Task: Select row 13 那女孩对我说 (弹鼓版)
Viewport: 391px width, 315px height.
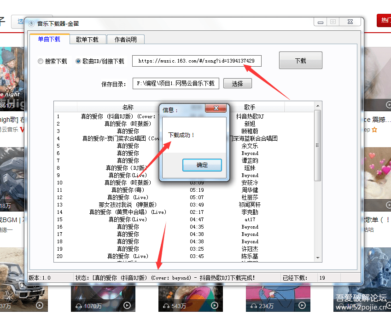Action: click(x=184, y=205)
